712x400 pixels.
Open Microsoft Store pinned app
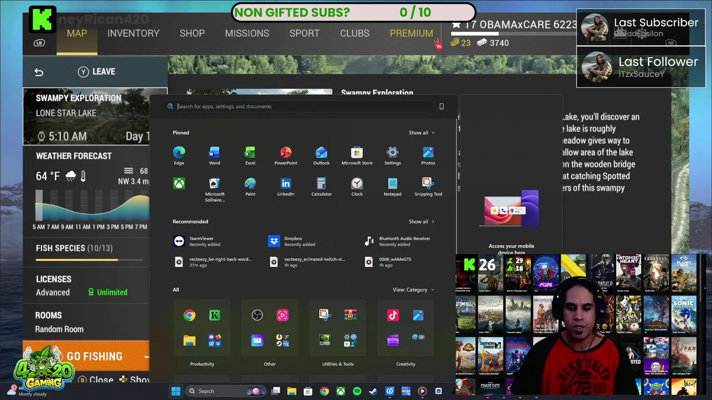pos(357,156)
